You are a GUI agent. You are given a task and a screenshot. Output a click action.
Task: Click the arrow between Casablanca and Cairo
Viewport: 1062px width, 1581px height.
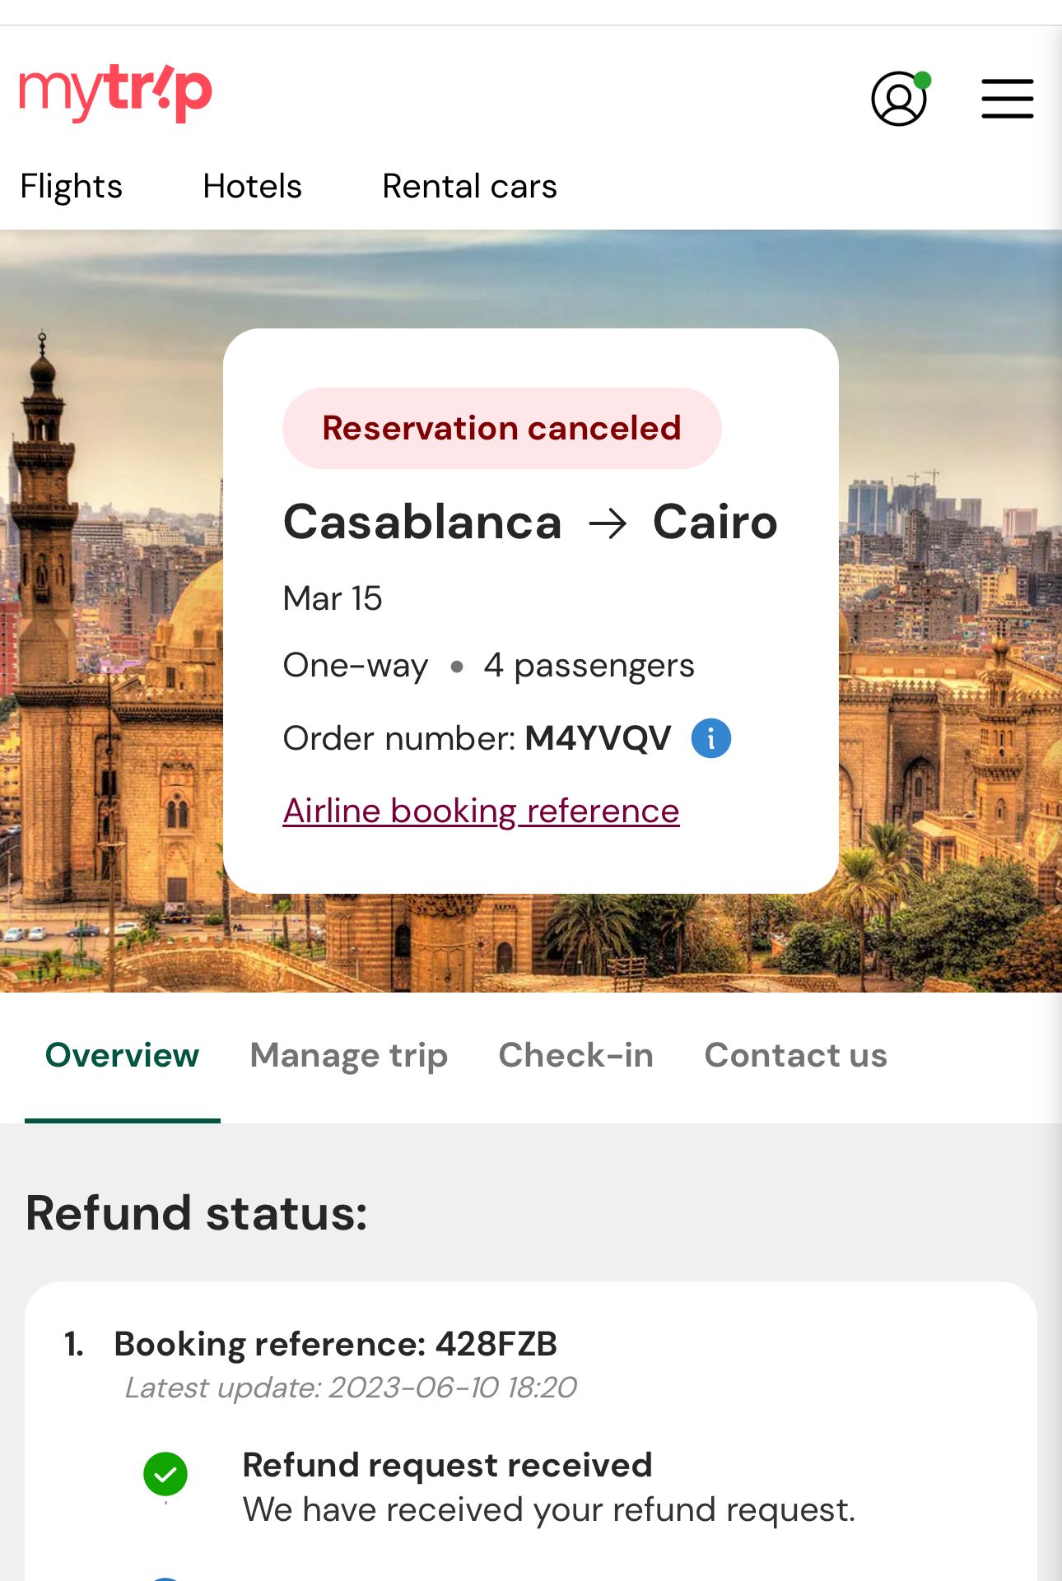[608, 523]
